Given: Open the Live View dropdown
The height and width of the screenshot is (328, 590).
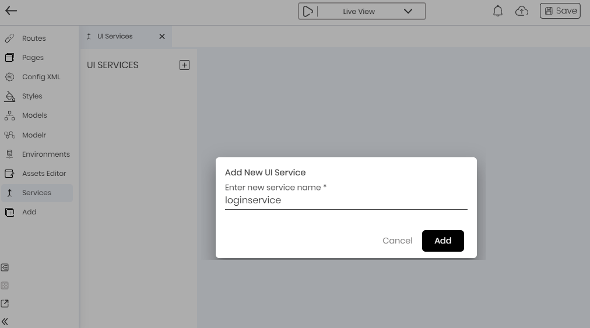Looking at the screenshot, I should click(x=408, y=11).
